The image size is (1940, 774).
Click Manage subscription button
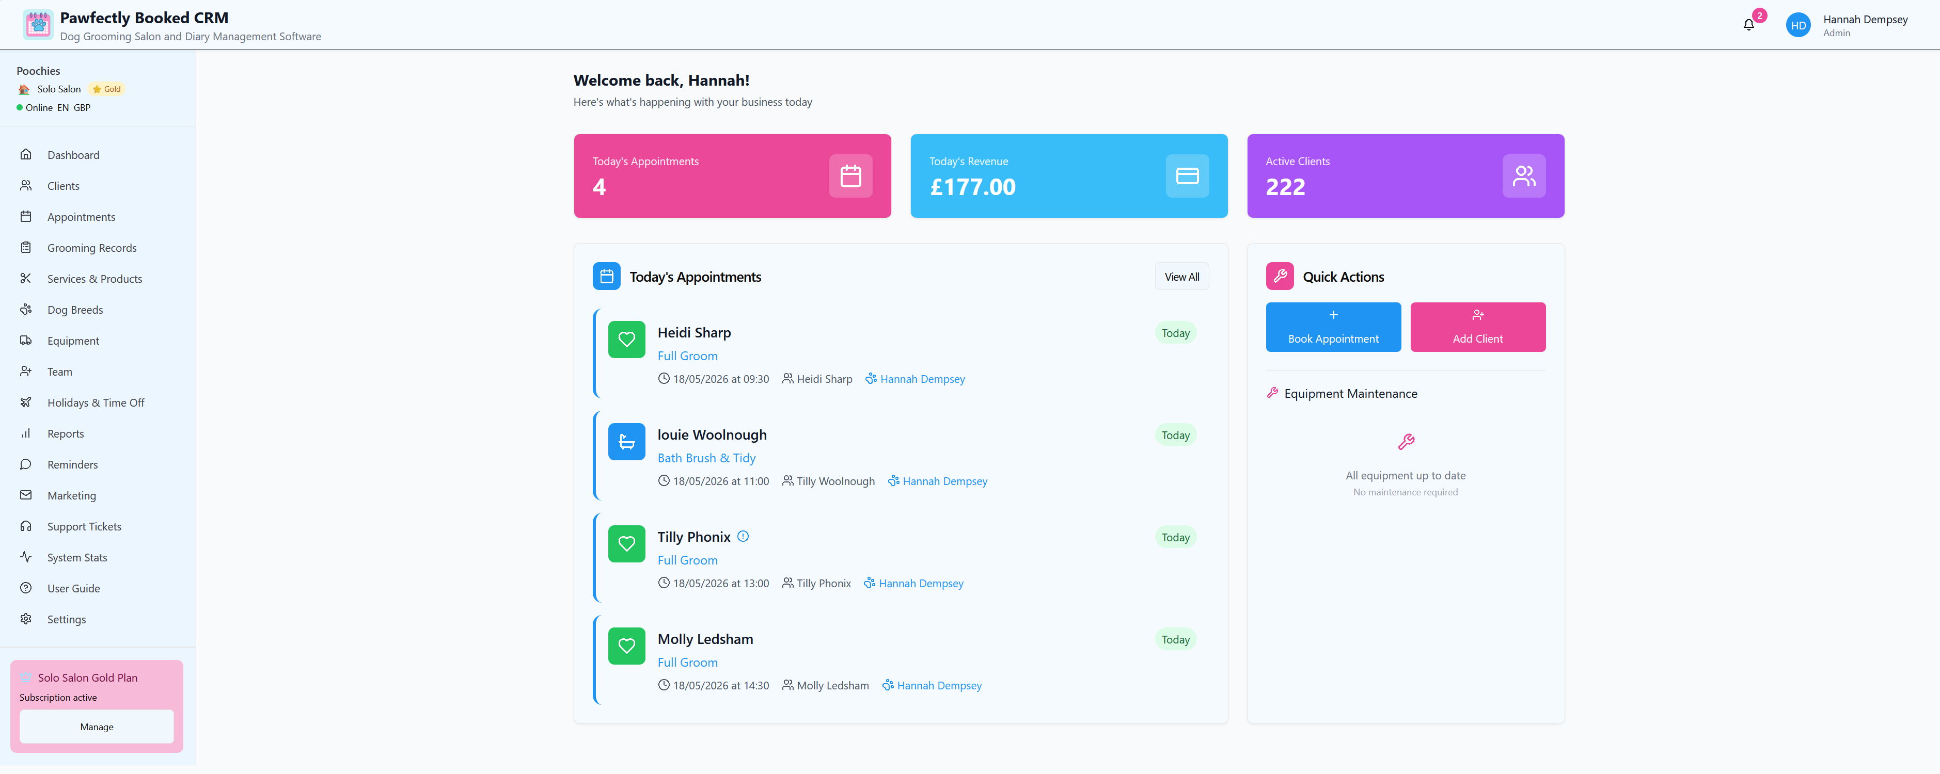click(x=97, y=727)
